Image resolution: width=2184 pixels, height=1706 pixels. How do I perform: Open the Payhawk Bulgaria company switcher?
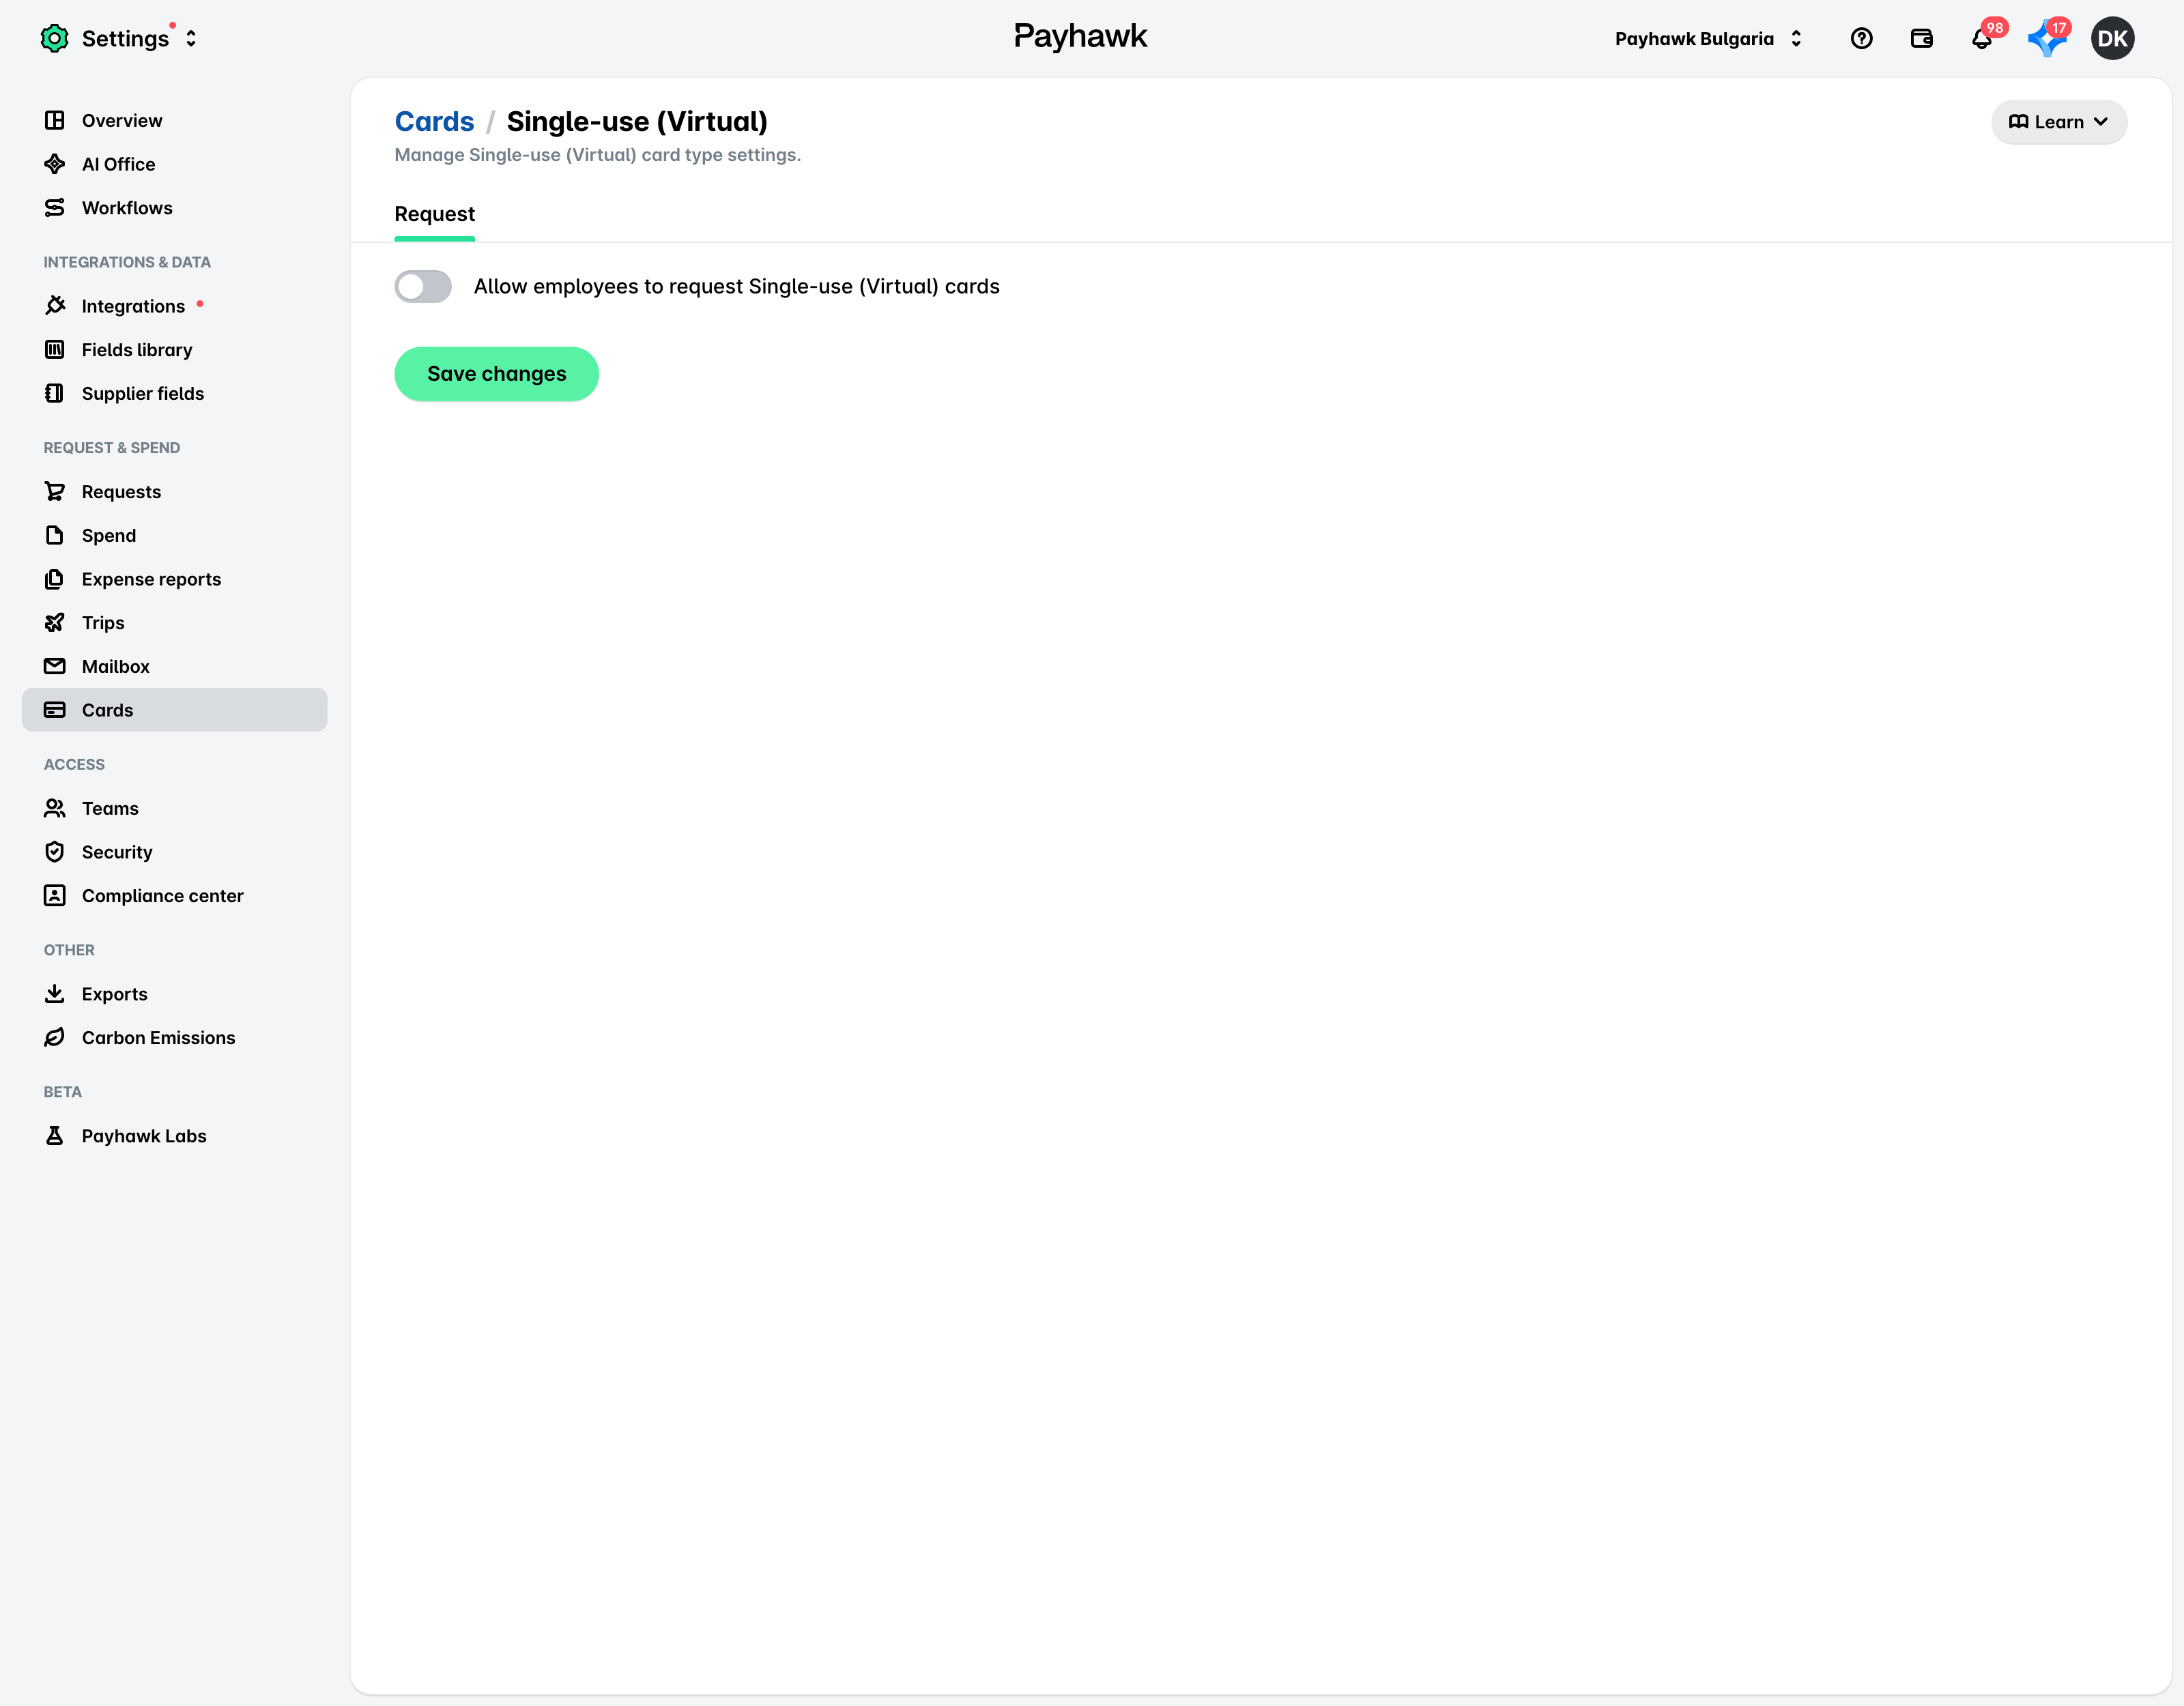pos(1708,38)
